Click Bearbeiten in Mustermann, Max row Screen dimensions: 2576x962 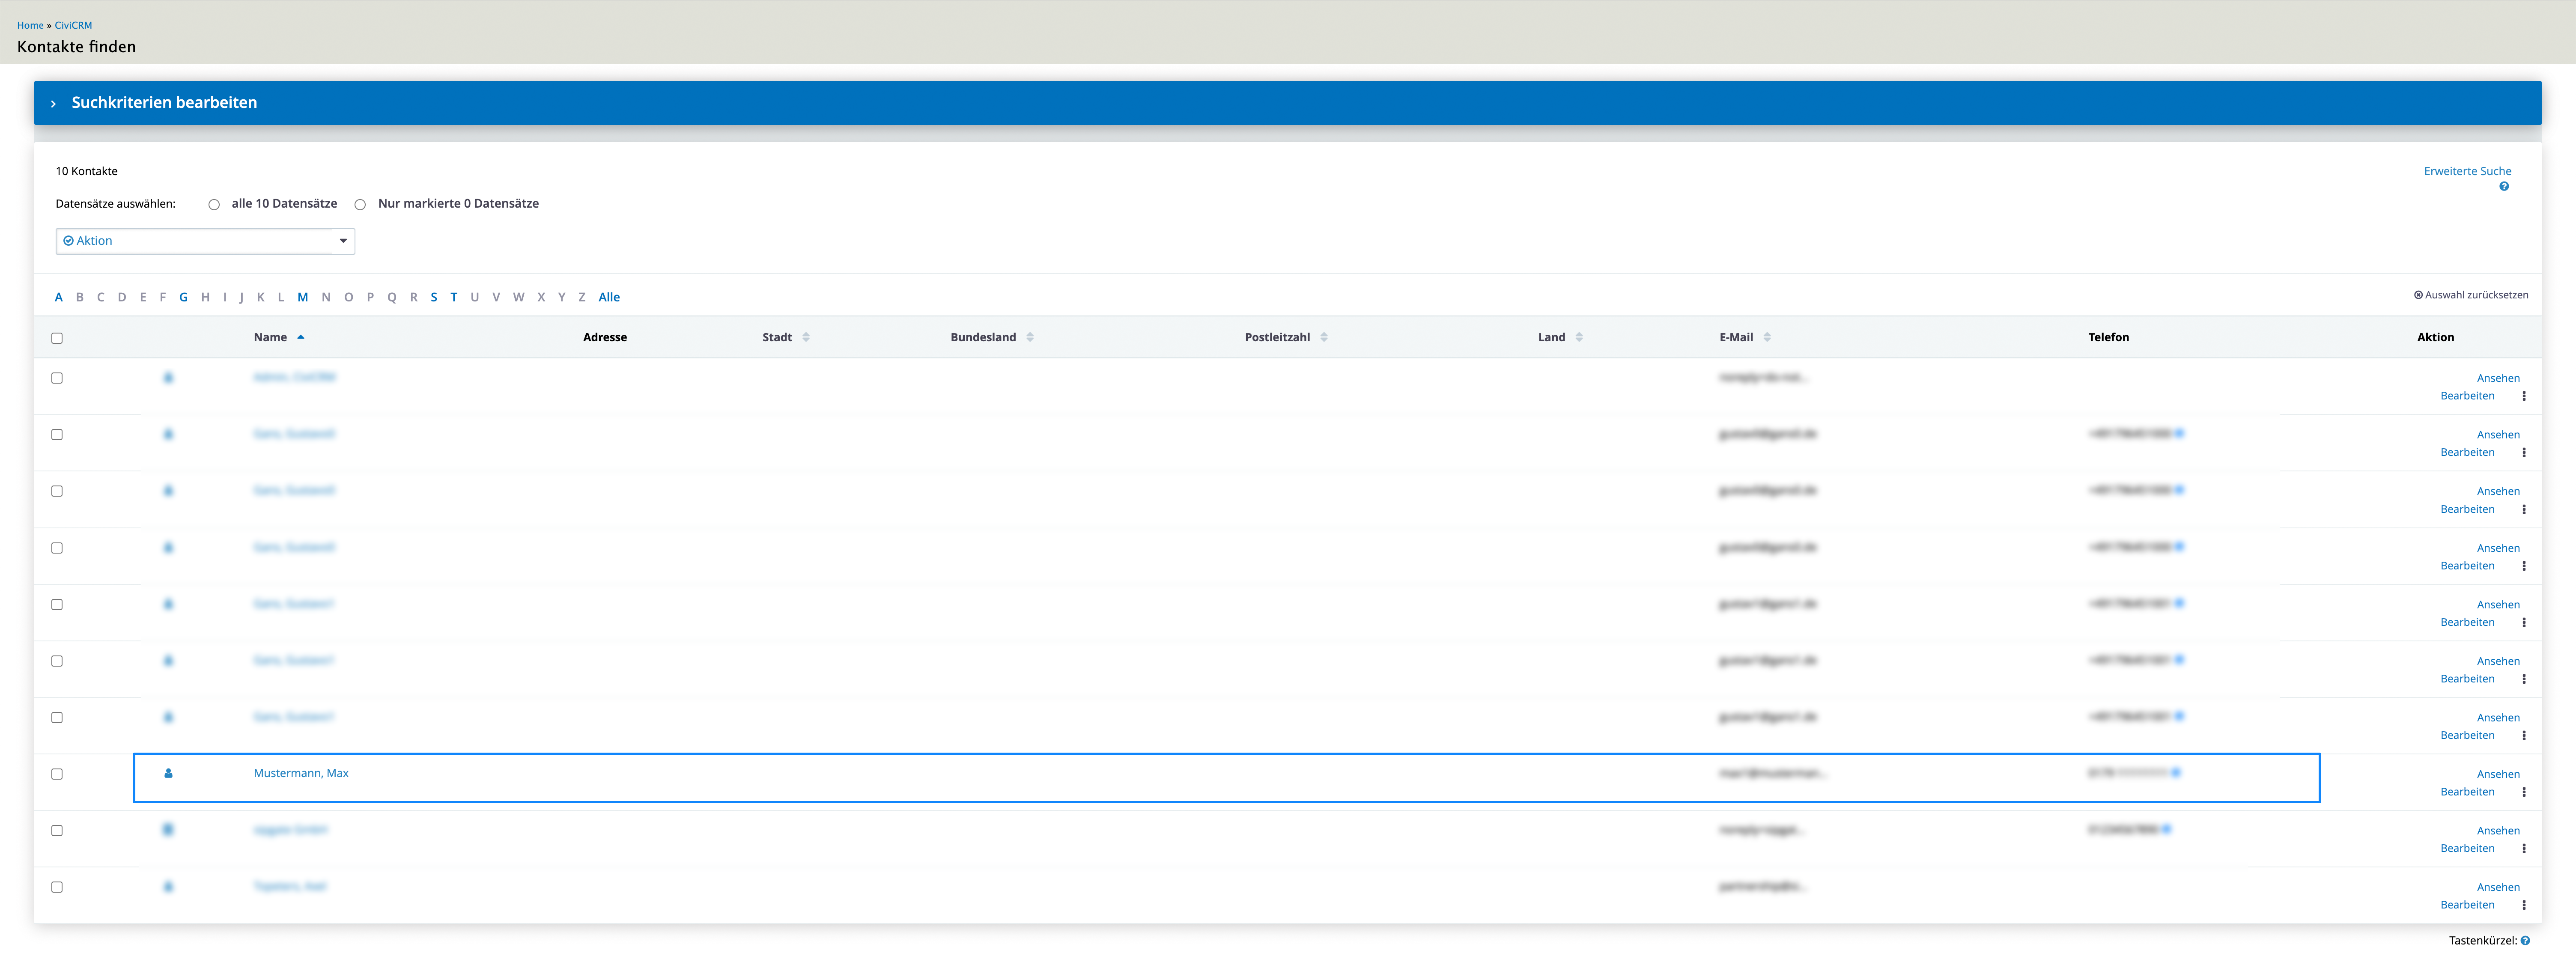pos(2467,792)
